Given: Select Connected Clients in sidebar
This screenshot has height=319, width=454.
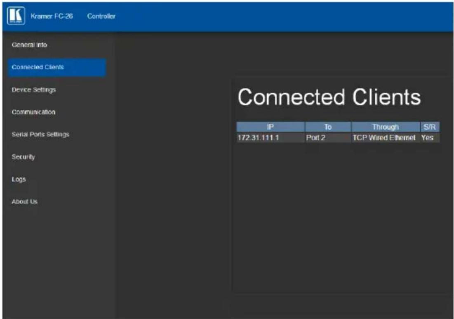Looking at the screenshot, I should click(x=57, y=67).
